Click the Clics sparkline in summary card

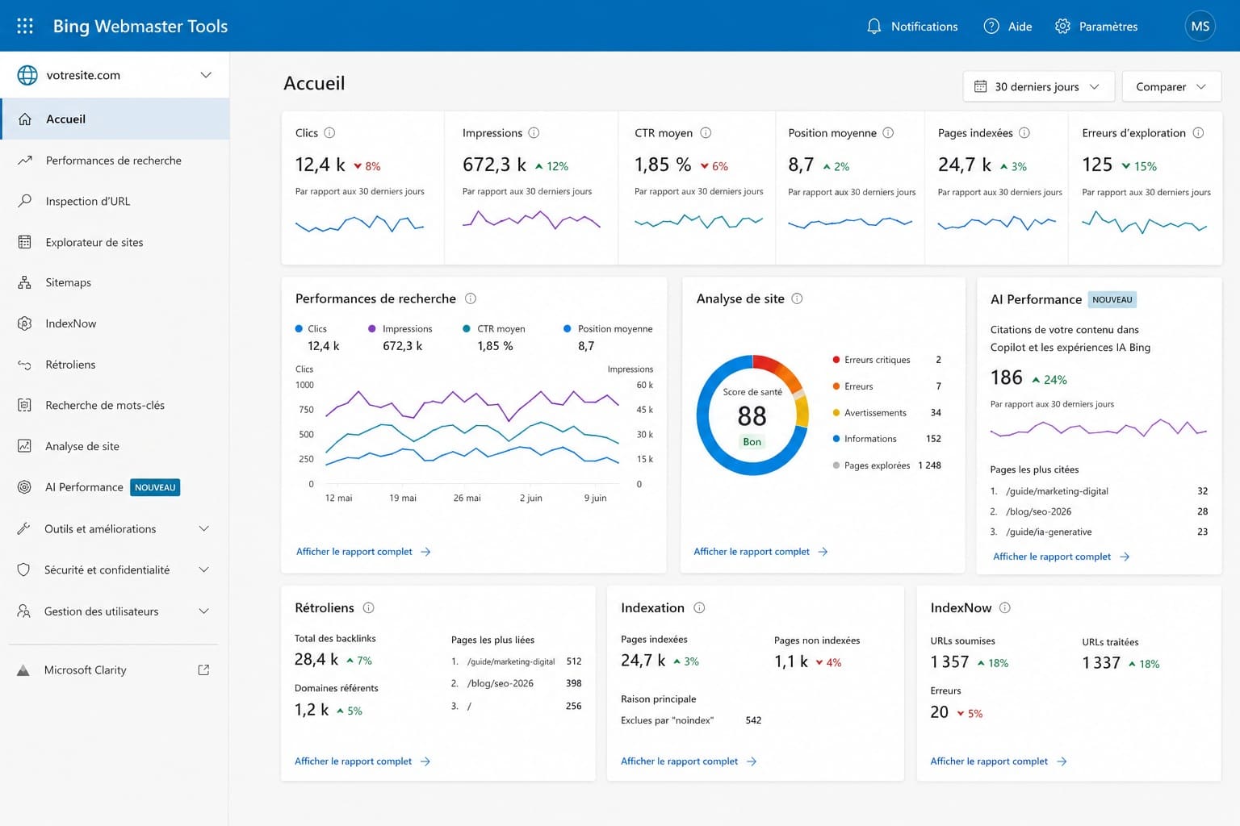359,223
